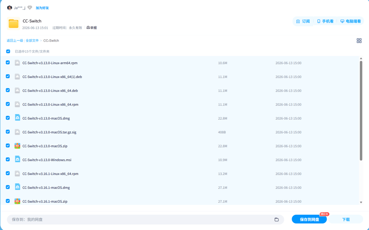Click blue icon of v3.13.0-macOS.dmg
This screenshot has width=369, height=230.
(x=17, y=118)
